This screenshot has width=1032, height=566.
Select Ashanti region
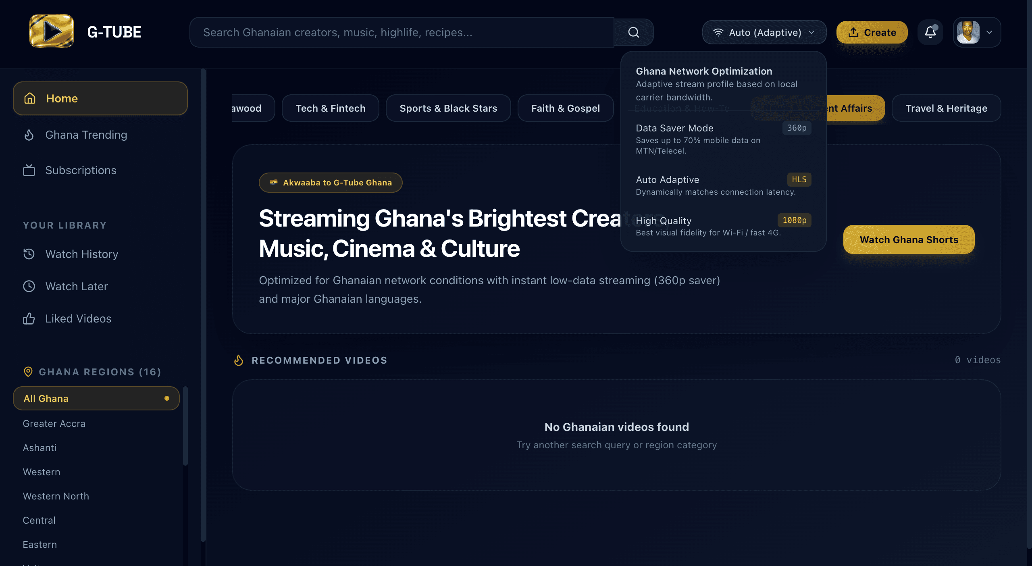pyautogui.click(x=96, y=447)
